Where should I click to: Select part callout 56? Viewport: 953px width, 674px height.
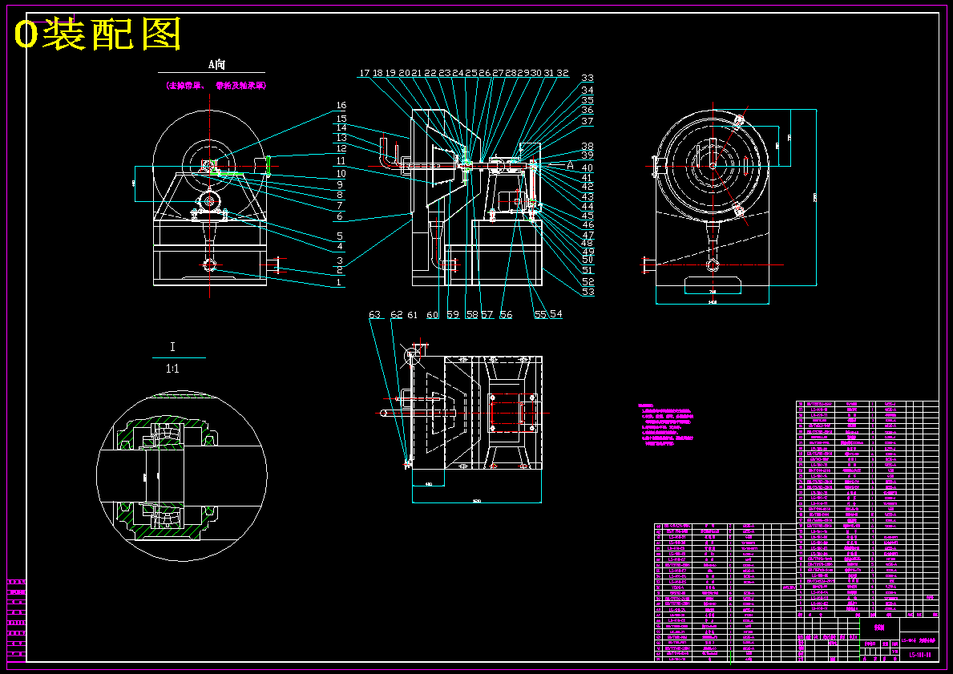(x=506, y=314)
